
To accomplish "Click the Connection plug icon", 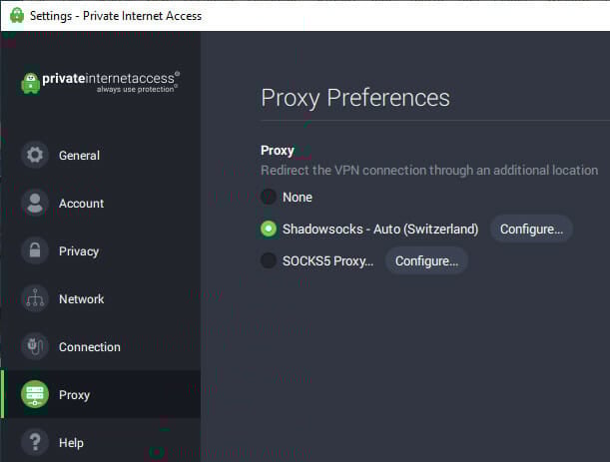I will pyautogui.click(x=36, y=347).
